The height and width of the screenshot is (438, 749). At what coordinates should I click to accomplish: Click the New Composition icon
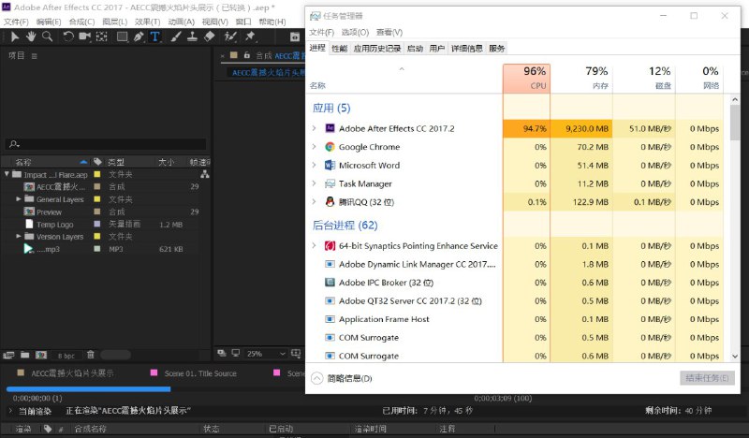[41, 355]
